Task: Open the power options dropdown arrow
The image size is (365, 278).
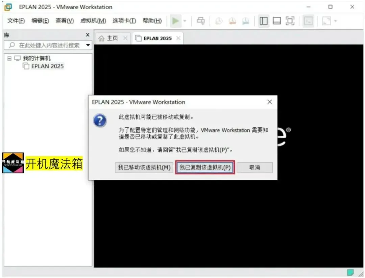Action: pyautogui.click(x=185, y=21)
